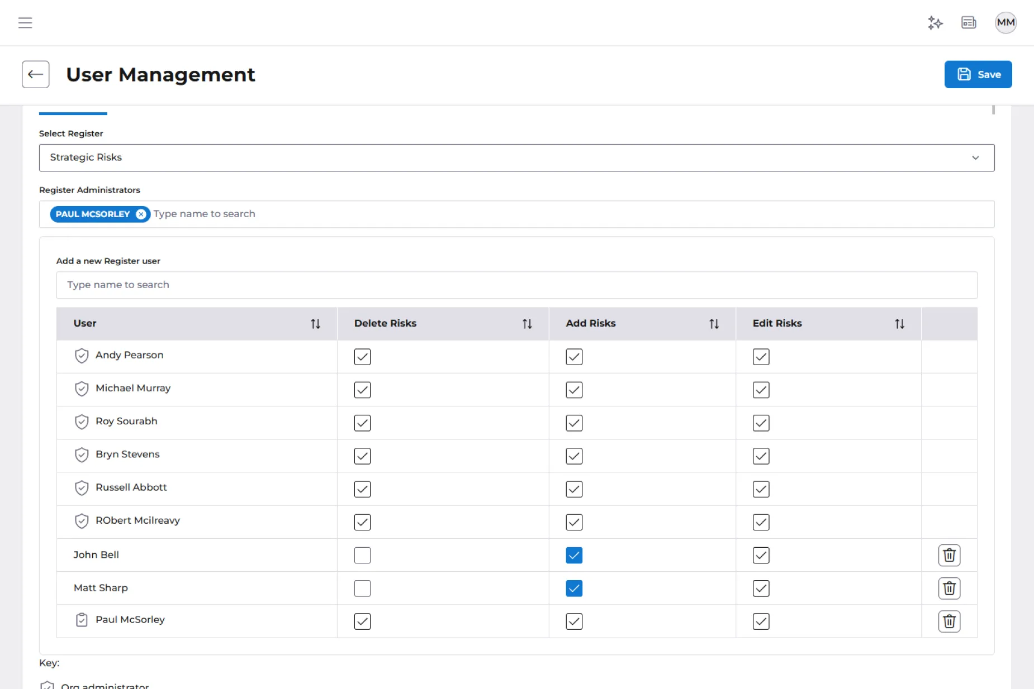Image resolution: width=1034 pixels, height=689 pixels.
Task: Click RObert Mcilreavy's shield icon
Action: coord(82,521)
